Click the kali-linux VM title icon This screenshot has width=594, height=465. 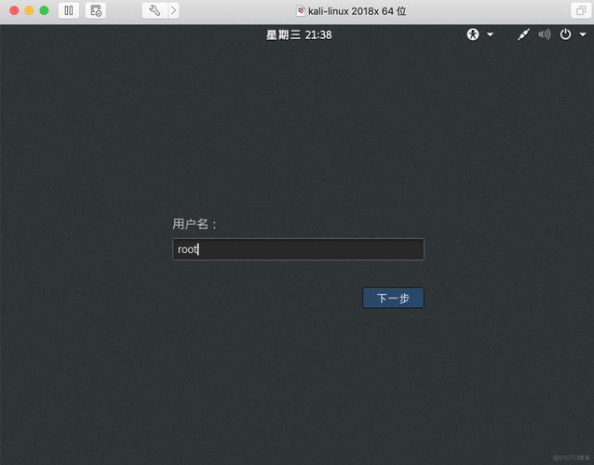(301, 11)
